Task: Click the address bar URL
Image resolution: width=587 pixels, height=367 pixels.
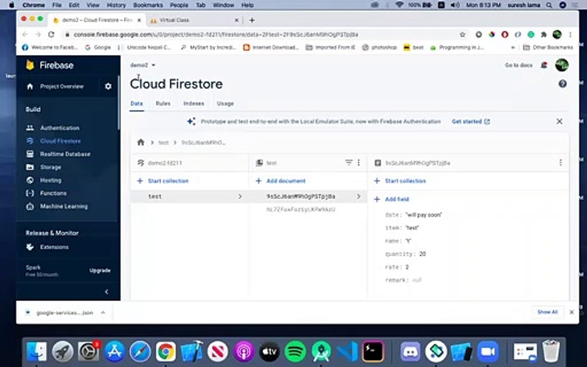Action: tap(216, 35)
